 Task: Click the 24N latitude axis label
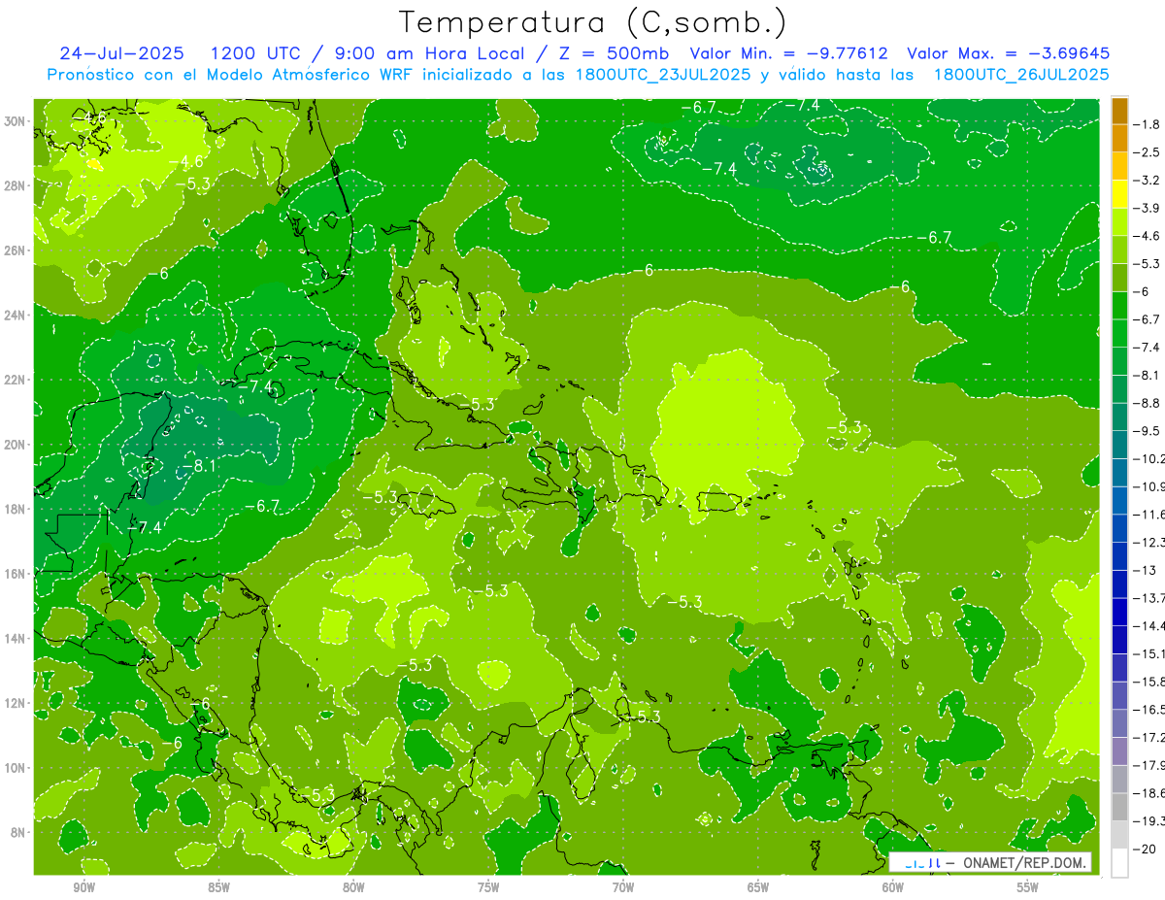(17, 316)
